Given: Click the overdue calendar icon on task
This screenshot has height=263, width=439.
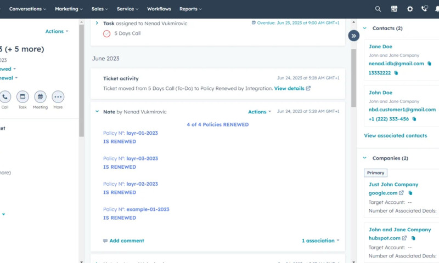Looking at the screenshot, I should point(254,22).
